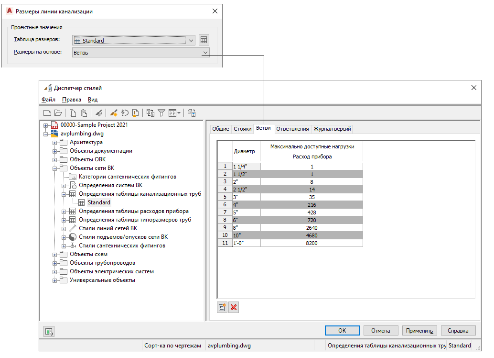Select Стили сантехнических фитингов item
Screen dimensions: 494x358
pyautogui.click(x=122, y=246)
